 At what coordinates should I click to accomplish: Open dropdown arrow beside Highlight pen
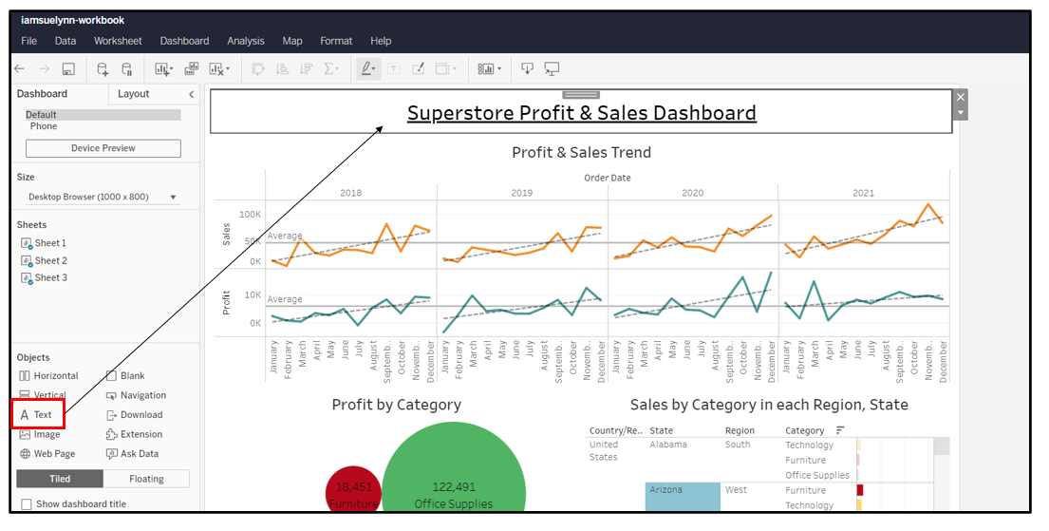tap(374, 69)
